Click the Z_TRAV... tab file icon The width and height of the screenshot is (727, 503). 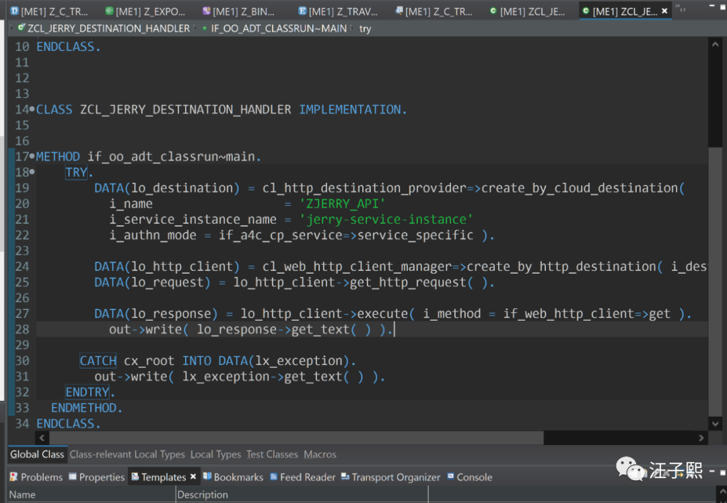[x=303, y=11]
